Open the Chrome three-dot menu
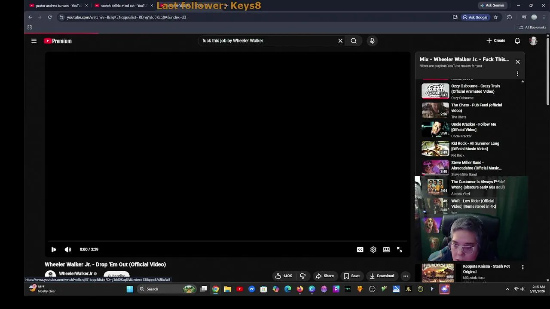This screenshot has height=309, width=550. pos(544,17)
